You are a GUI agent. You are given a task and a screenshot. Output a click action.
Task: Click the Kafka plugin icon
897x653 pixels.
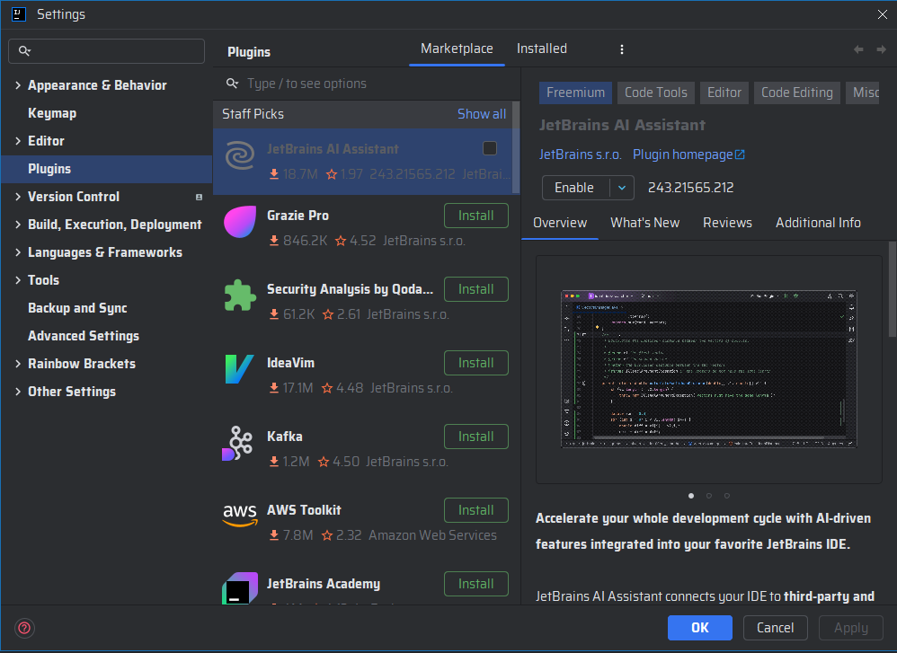point(238,443)
